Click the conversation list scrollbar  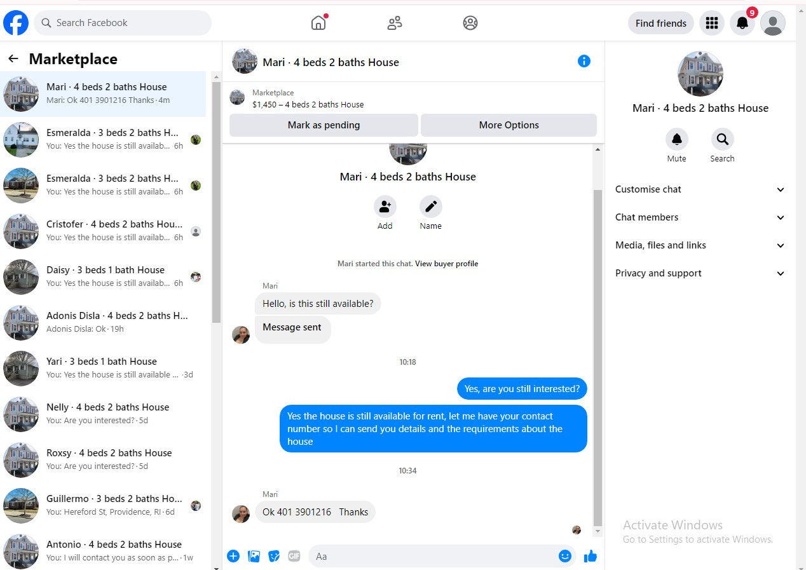tap(216, 203)
